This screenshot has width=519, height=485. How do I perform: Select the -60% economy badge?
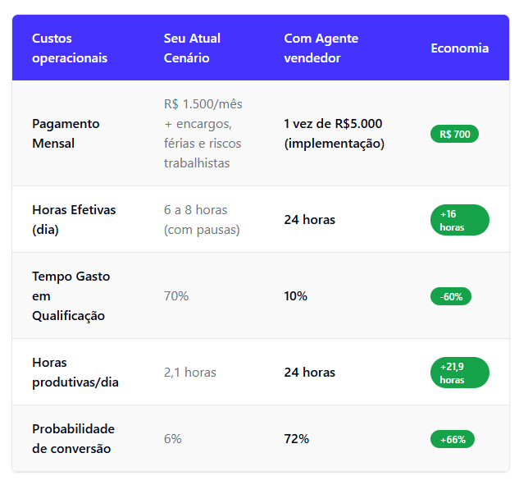(x=451, y=296)
